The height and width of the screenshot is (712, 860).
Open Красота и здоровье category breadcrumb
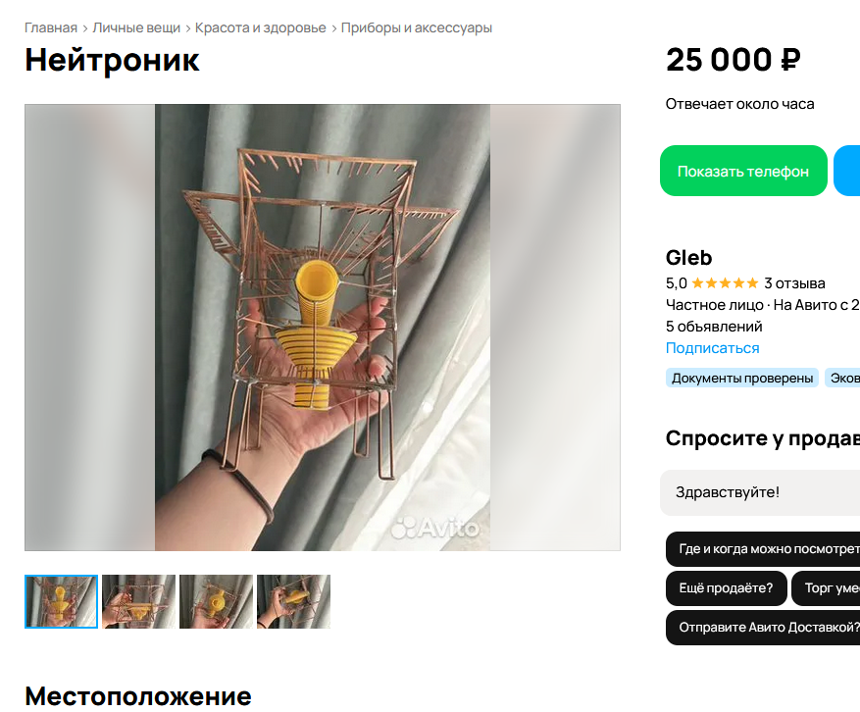(261, 28)
